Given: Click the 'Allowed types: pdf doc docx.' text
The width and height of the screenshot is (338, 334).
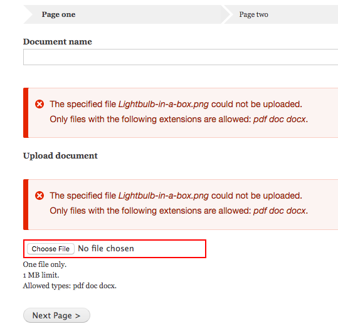Looking at the screenshot, I should pyautogui.click(x=70, y=286).
